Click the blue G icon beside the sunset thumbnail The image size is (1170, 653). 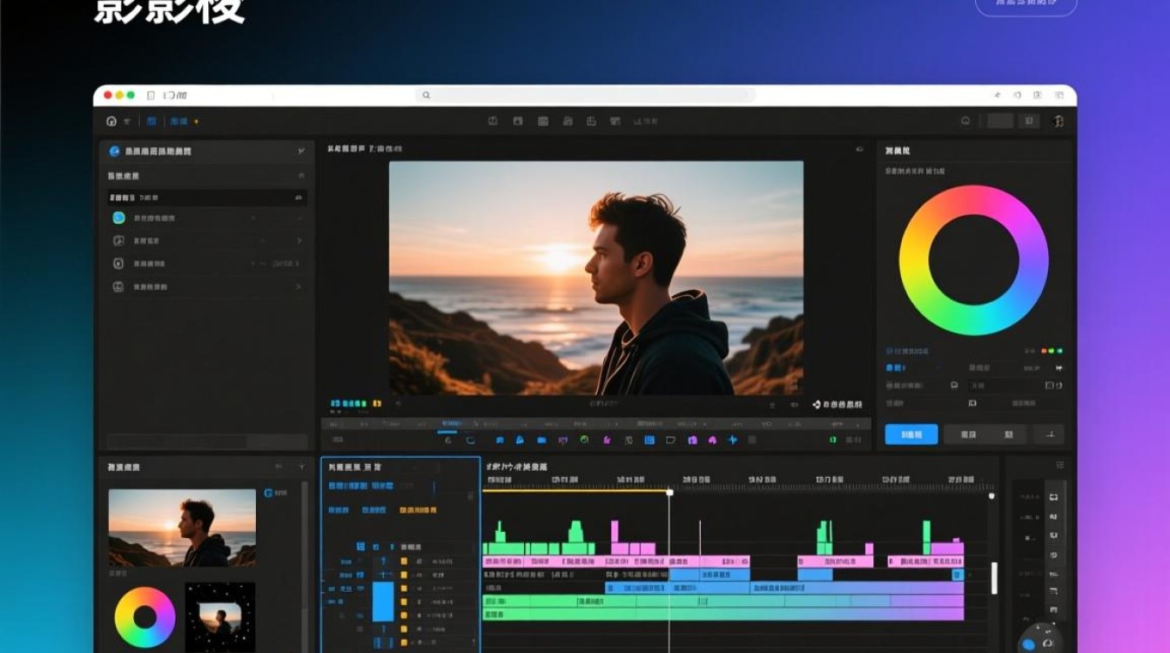268,493
